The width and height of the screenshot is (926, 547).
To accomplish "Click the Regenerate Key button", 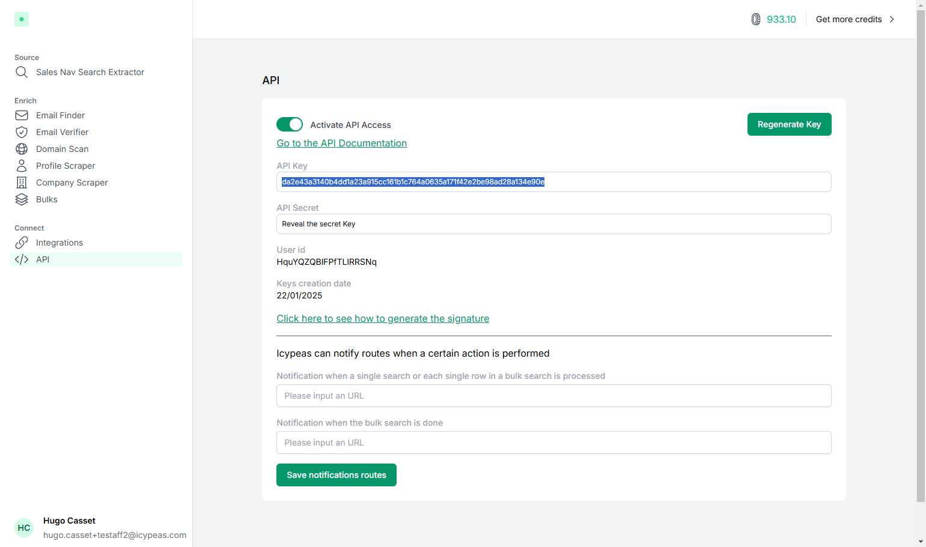I will [789, 124].
